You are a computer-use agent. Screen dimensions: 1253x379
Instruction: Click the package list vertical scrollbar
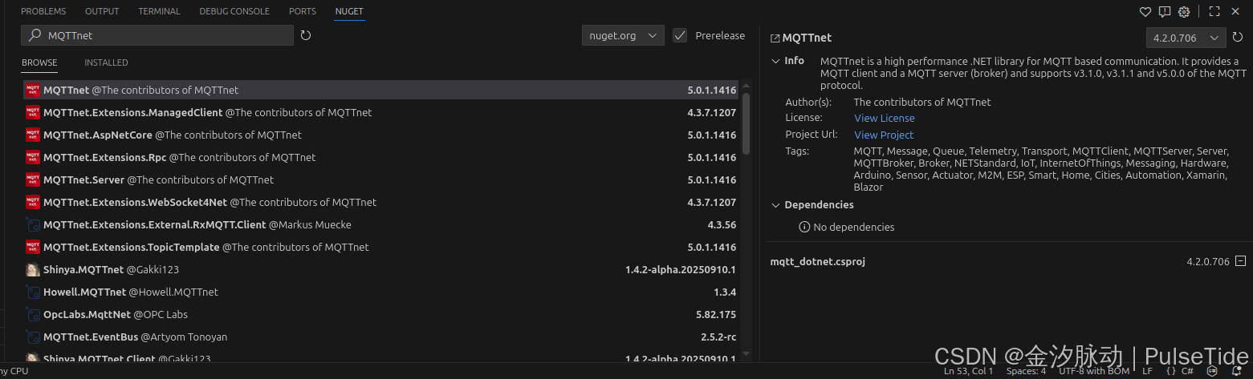746,124
